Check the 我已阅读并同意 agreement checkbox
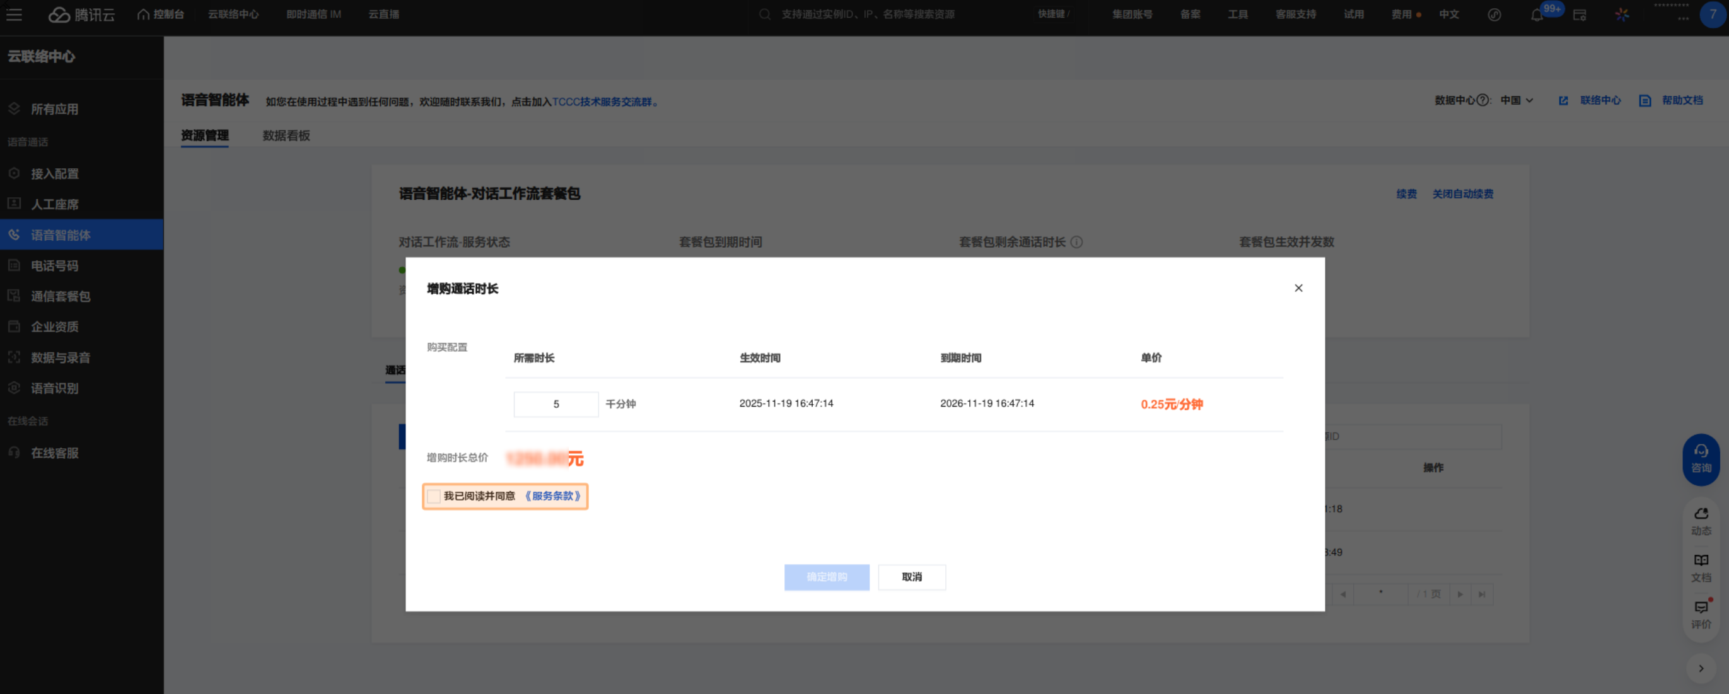 point(434,496)
